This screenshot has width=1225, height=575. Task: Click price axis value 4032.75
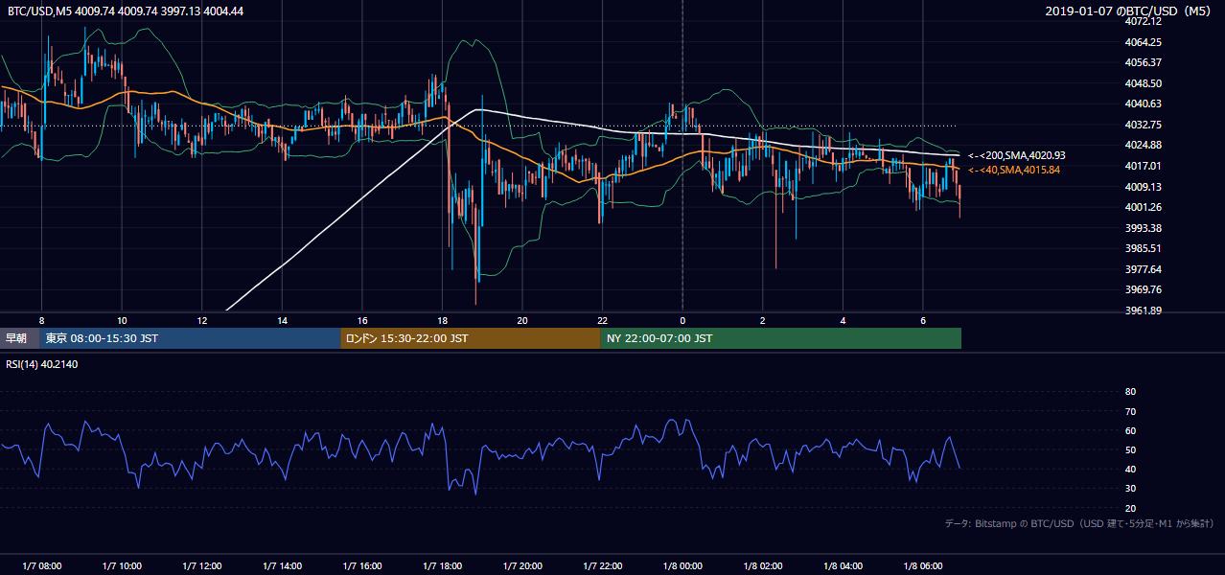pyautogui.click(x=1143, y=125)
